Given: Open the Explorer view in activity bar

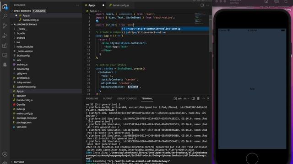Looking at the screenshot, I should 5,7.
